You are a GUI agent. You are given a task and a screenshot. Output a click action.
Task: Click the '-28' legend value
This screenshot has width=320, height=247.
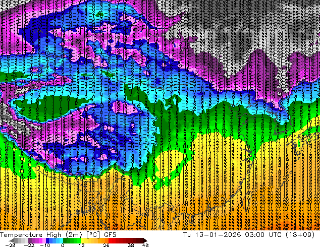11,245
